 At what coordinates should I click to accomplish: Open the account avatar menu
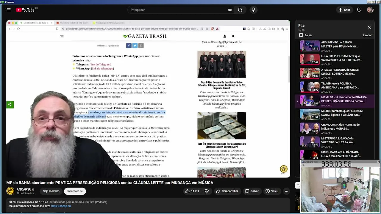[x=370, y=10]
